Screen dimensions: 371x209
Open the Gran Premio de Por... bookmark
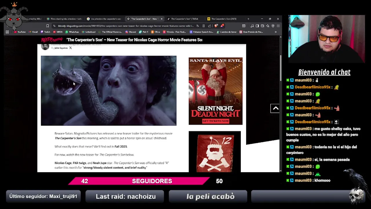(251, 32)
